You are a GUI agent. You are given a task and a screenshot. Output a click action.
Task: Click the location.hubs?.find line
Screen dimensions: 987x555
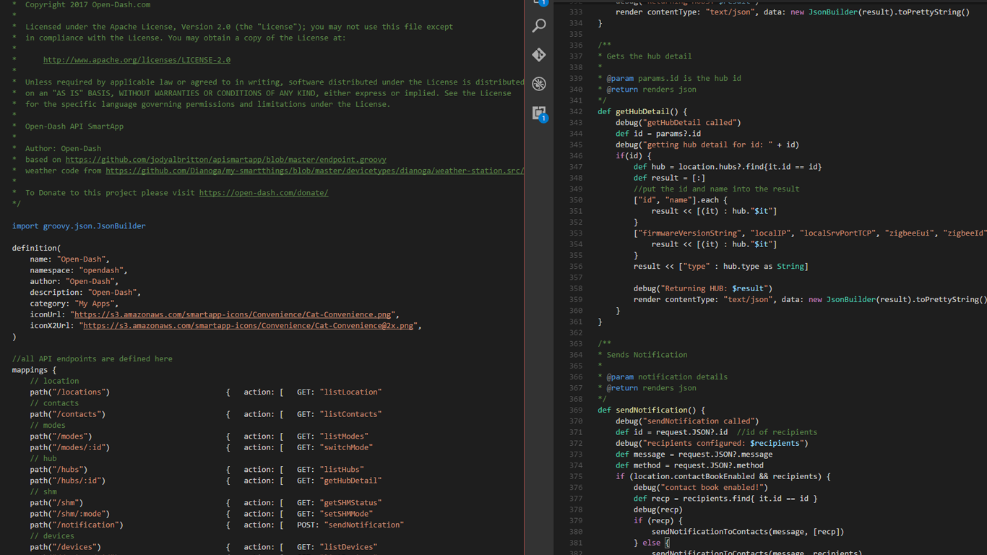[x=728, y=167]
